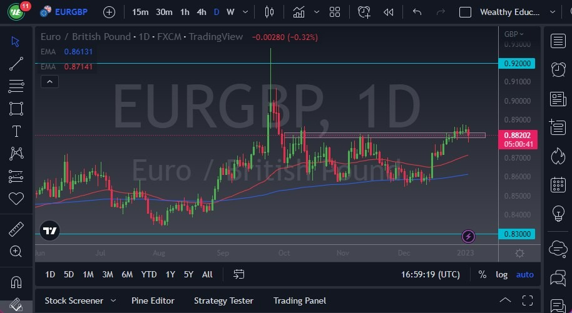Set the date range to YTD

149,274
